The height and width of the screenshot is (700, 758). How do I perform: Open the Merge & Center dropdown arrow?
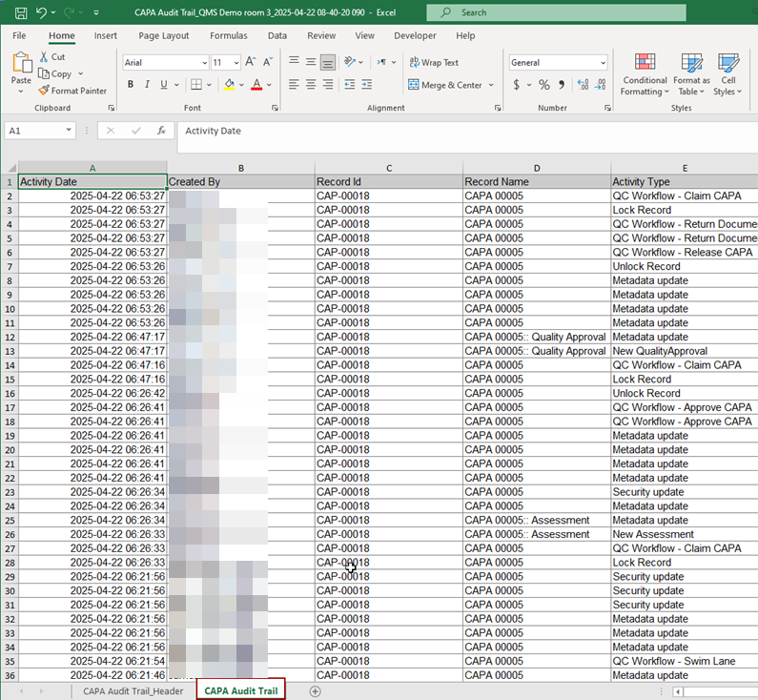(x=491, y=85)
